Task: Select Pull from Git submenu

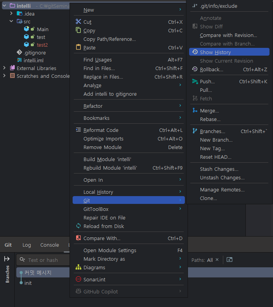Action: (x=229, y=90)
